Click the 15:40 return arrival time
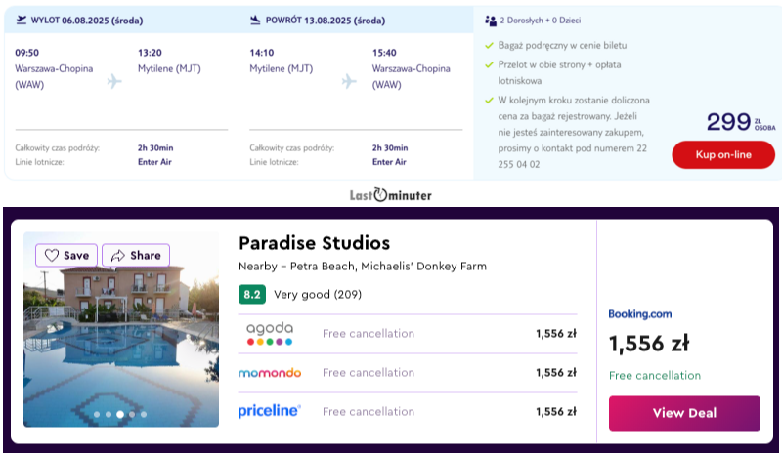 tap(384, 53)
